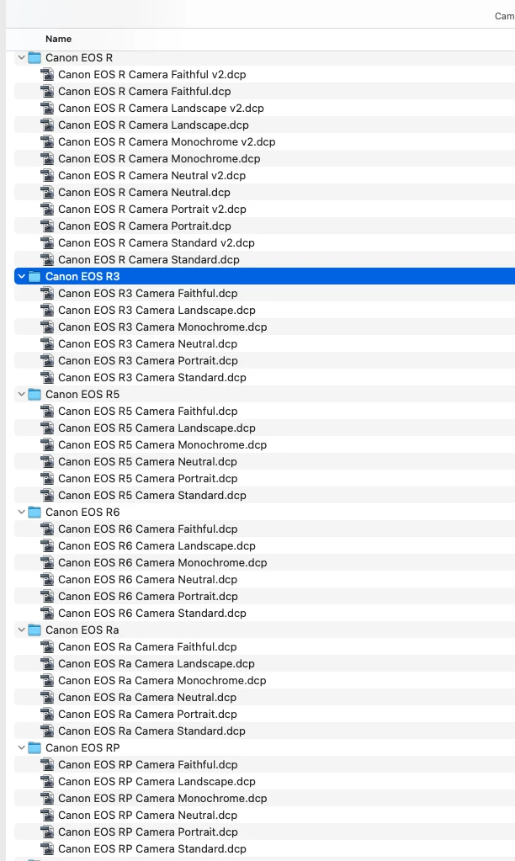This screenshot has height=861, width=515.
Task: Click file icon of EOS Ra Camera Standard.dcp
Action: click(x=48, y=731)
